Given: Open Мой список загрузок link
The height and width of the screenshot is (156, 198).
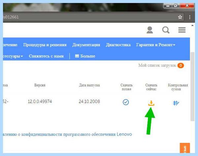Looking at the screenshot, I should (157, 65).
